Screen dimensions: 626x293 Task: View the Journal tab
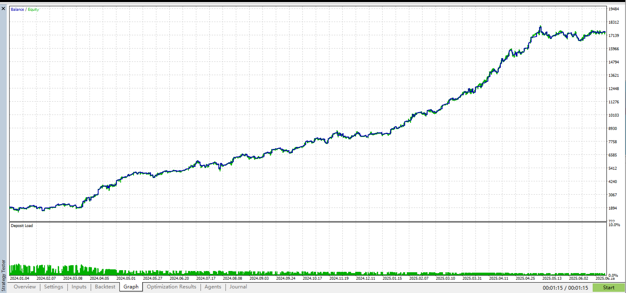tap(238, 287)
